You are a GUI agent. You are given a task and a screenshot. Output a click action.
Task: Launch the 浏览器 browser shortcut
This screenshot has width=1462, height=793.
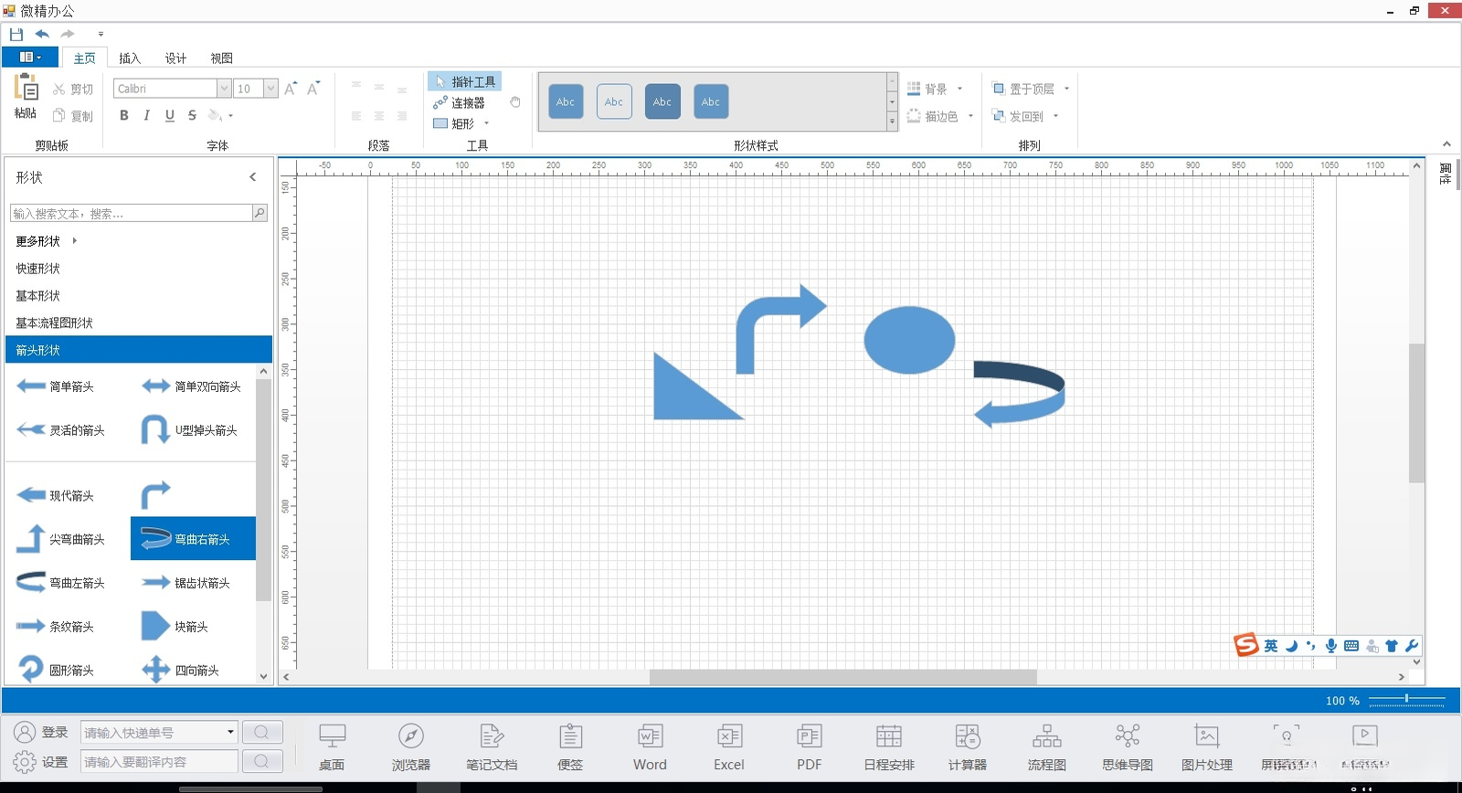[411, 747]
